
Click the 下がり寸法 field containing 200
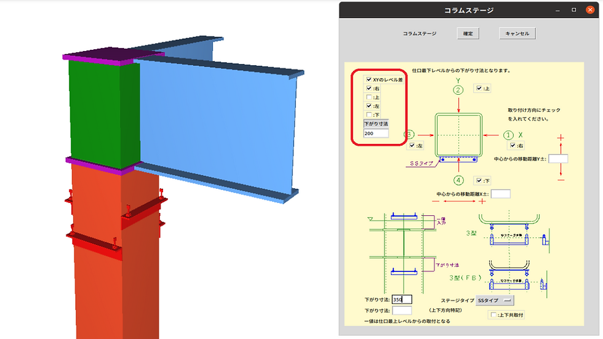(x=376, y=134)
